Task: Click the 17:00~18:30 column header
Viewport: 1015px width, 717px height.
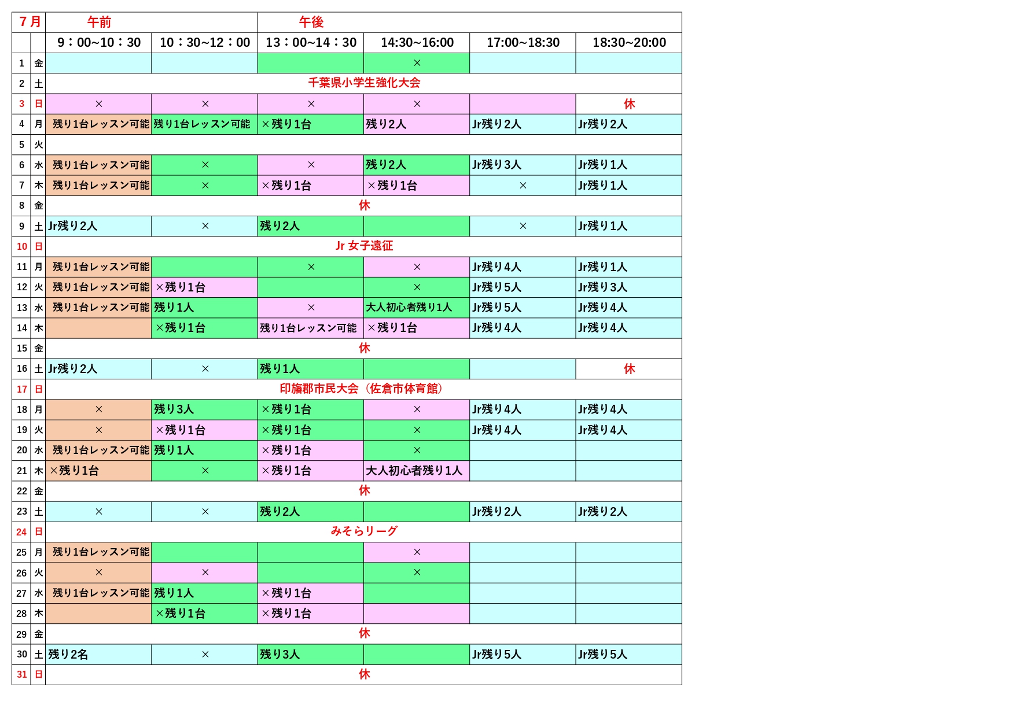Action: (523, 43)
